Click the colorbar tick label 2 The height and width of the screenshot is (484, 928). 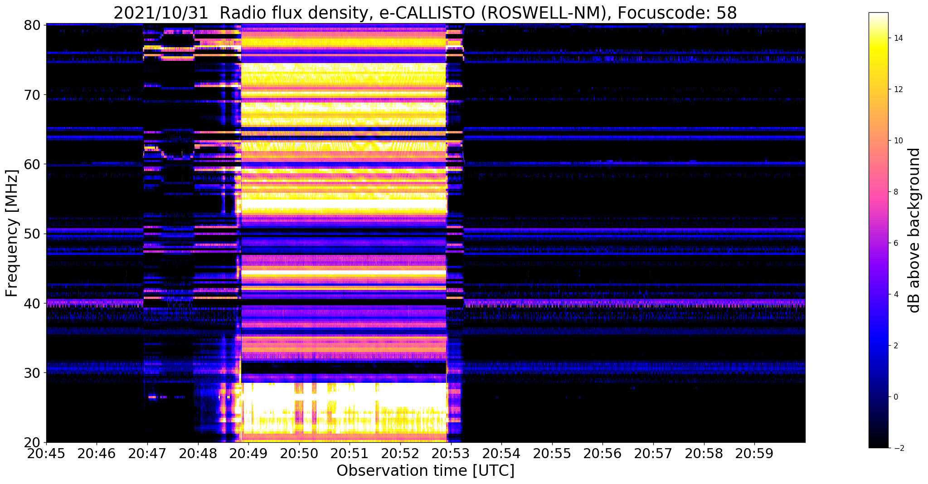[x=895, y=346]
